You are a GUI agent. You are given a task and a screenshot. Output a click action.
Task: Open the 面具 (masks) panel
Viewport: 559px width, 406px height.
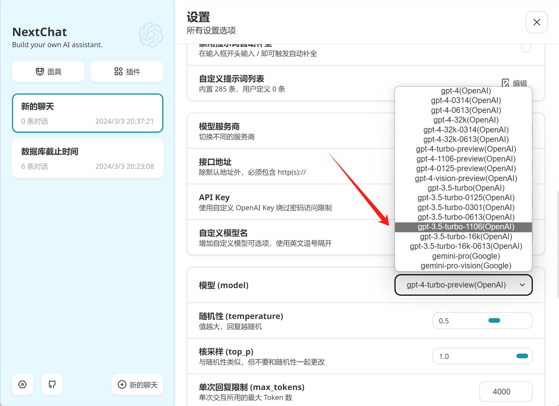(x=48, y=71)
